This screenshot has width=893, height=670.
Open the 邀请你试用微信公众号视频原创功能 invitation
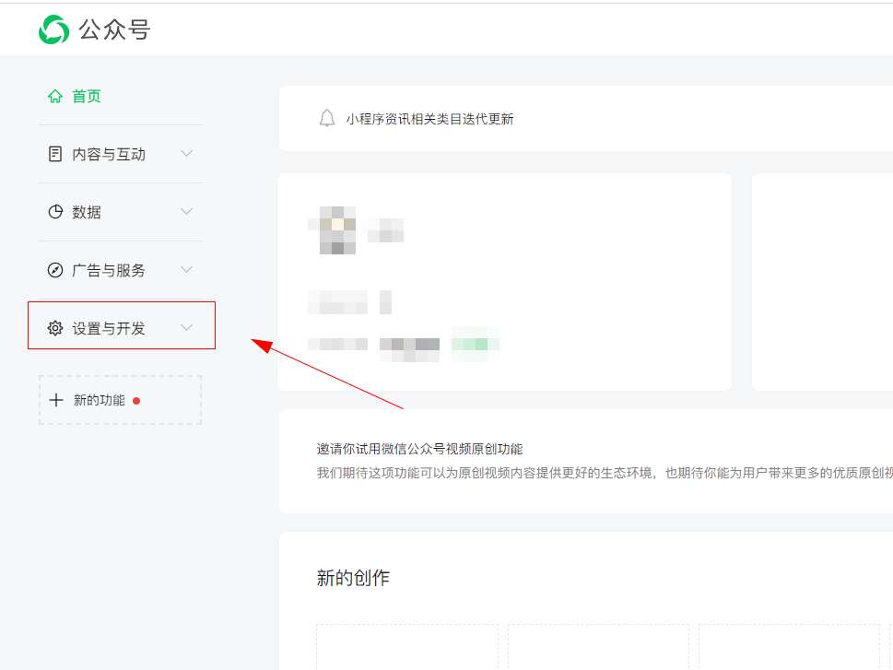[x=419, y=449]
